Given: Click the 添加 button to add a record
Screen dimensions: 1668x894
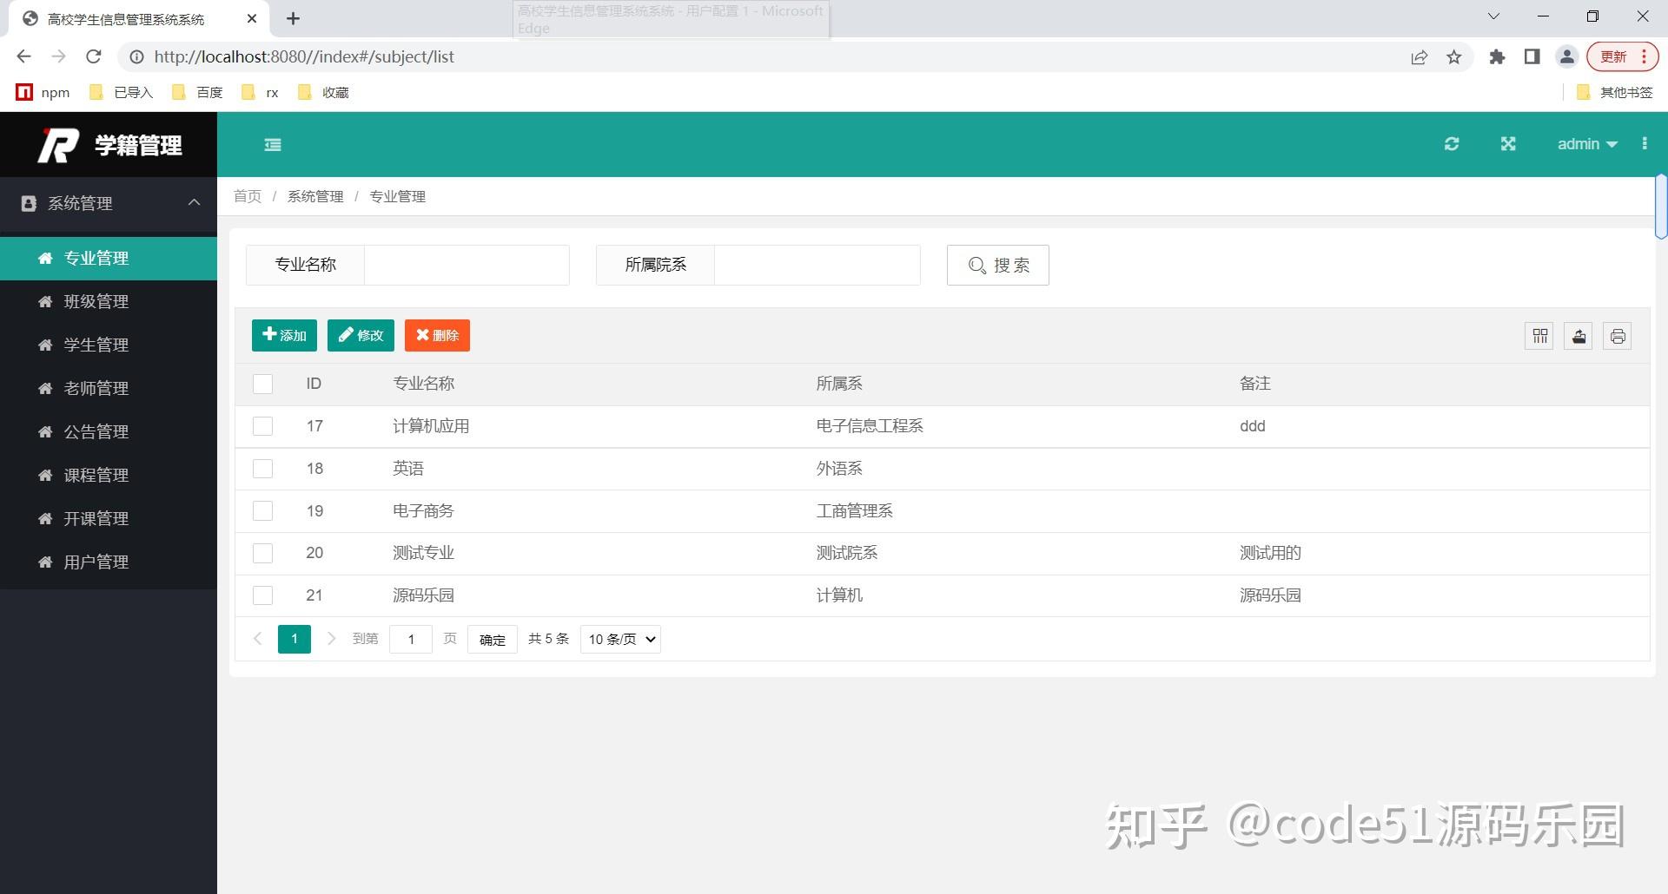Looking at the screenshot, I should pyautogui.click(x=284, y=335).
